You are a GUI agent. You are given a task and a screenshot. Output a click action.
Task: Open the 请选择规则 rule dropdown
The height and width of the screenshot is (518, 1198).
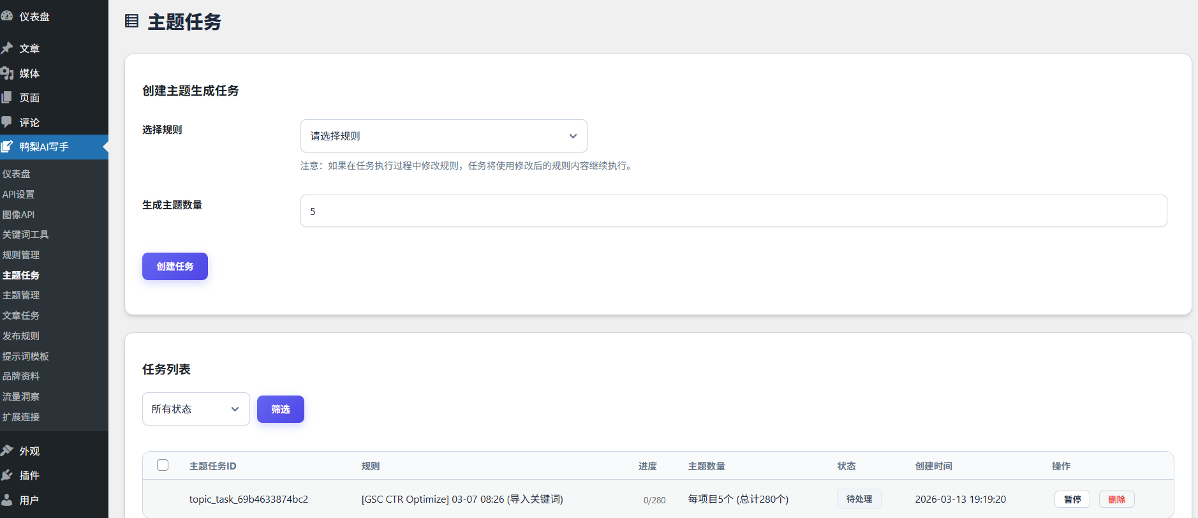coord(443,136)
